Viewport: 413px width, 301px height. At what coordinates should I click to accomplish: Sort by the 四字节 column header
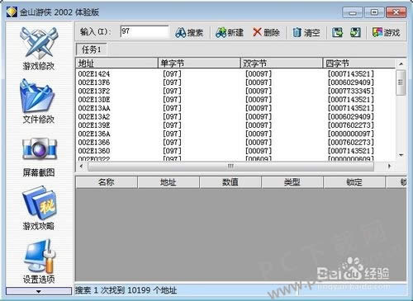click(x=358, y=63)
